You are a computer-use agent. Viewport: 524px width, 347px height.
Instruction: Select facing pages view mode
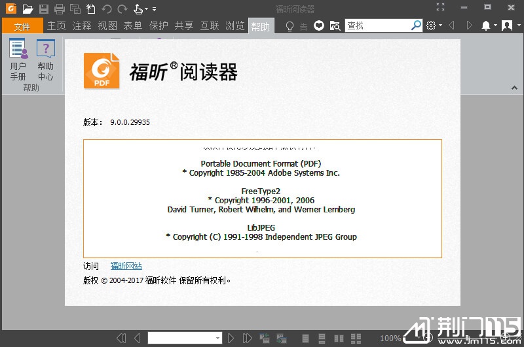tap(339, 339)
